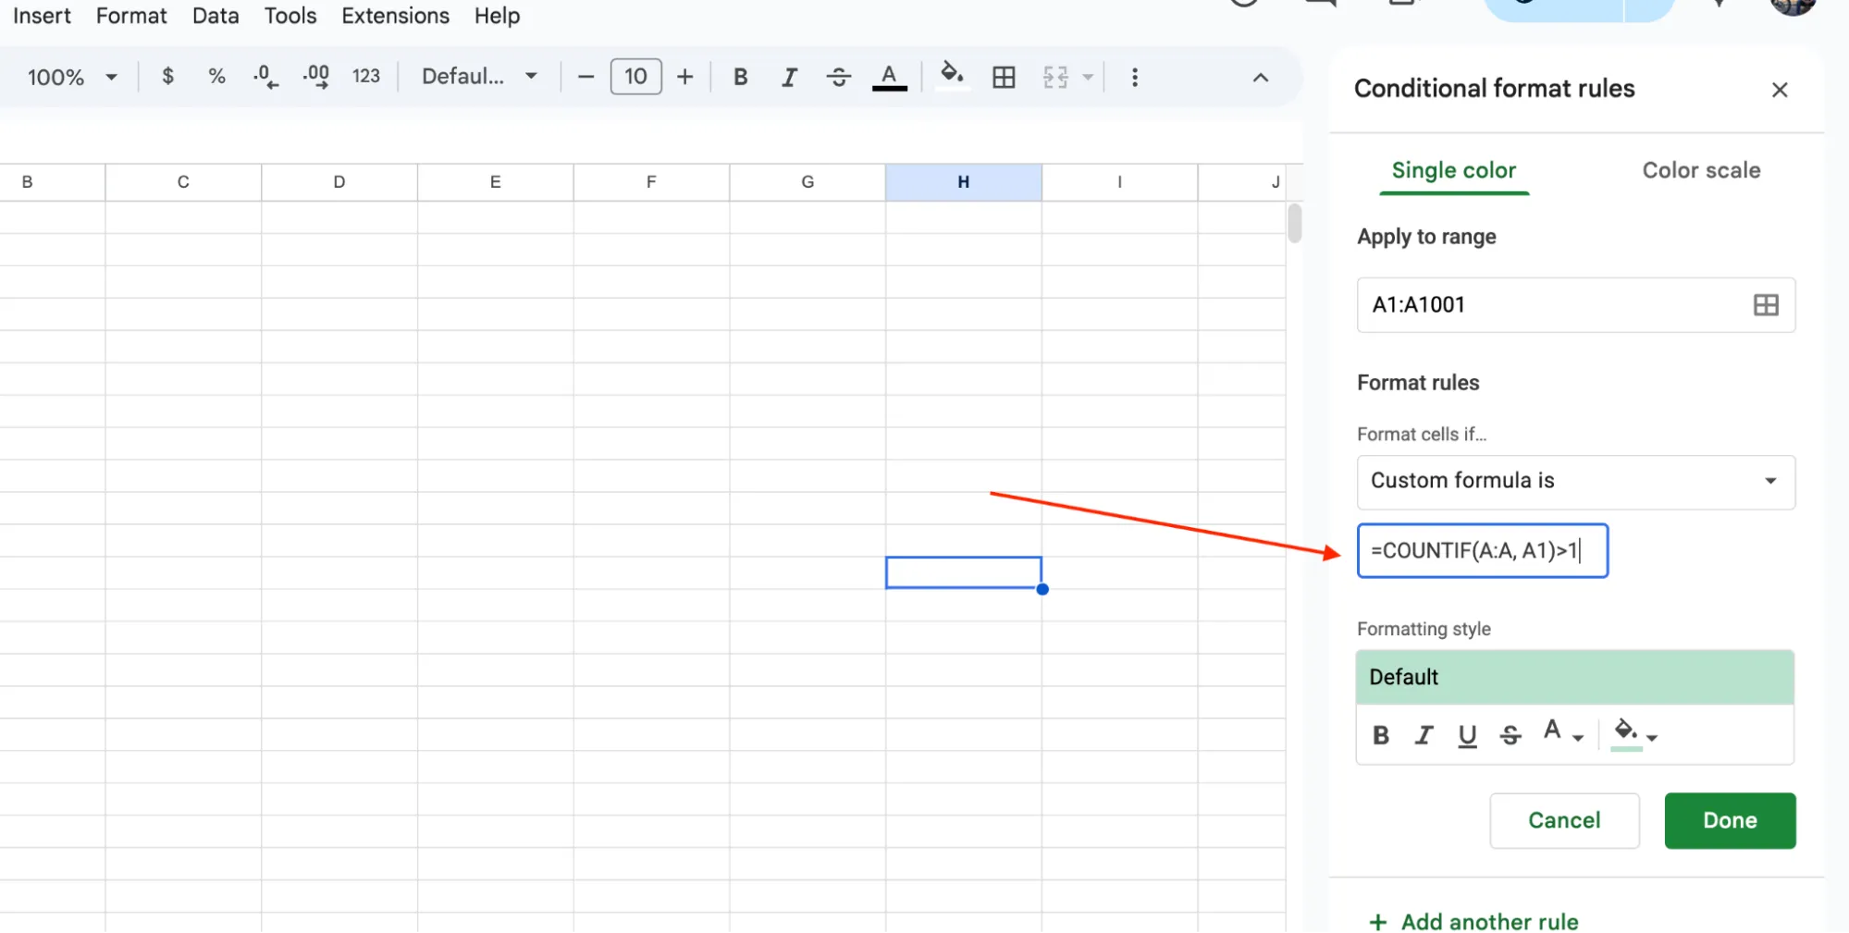This screenshot has width=1849, height=933.
Task: Decrease decimal places
Action: click(x=265, y=77)
